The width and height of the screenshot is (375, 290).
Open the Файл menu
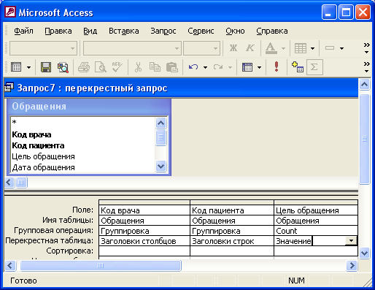[x=23, y=31]
